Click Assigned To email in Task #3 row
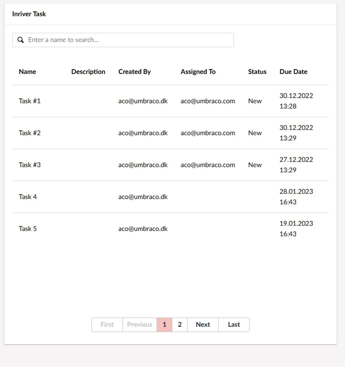Viewport: 345px width, 367px height. tap(208, 165)
